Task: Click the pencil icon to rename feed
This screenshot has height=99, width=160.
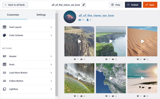Action: coord(84,5)
